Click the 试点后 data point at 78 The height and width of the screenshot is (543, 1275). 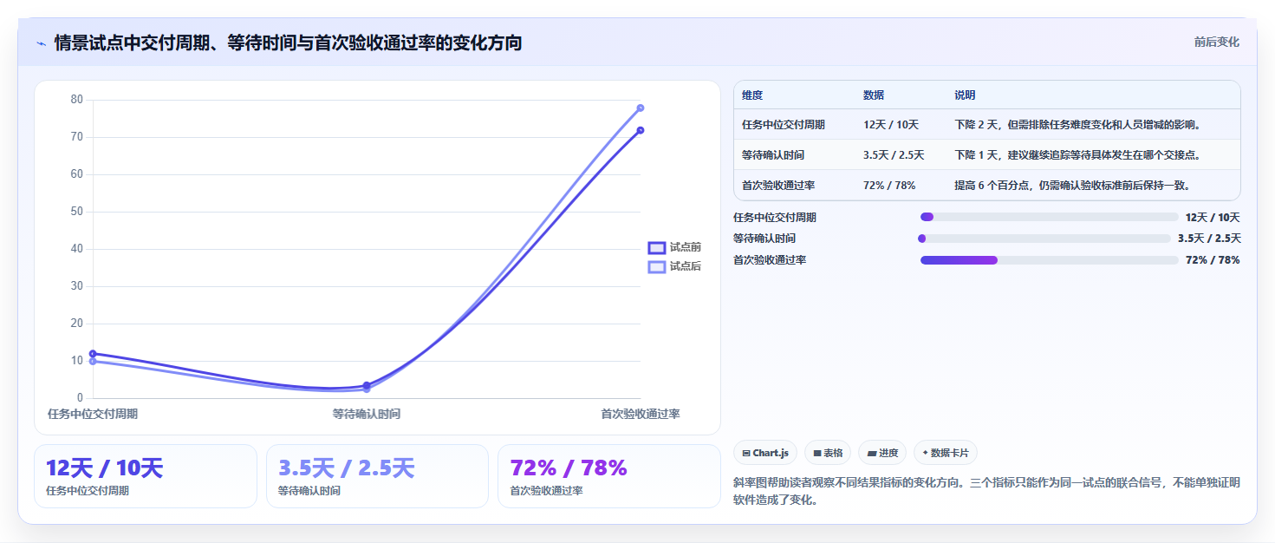tap(641, 108)
